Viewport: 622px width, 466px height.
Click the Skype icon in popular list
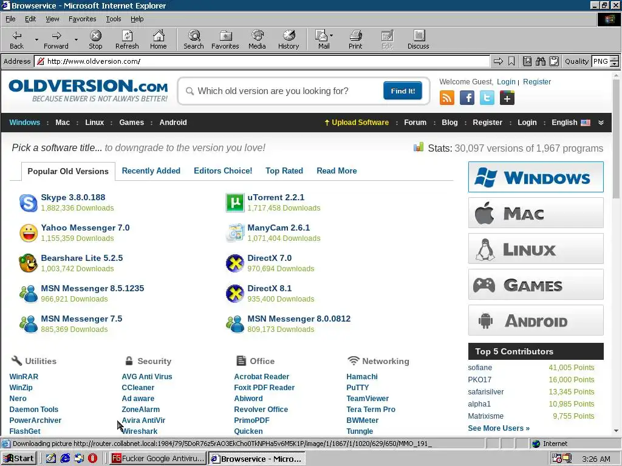[x=28, y=203]
